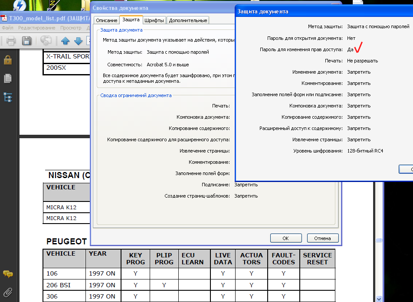Click OK in document properties dialog

click(x=286, y=238)
